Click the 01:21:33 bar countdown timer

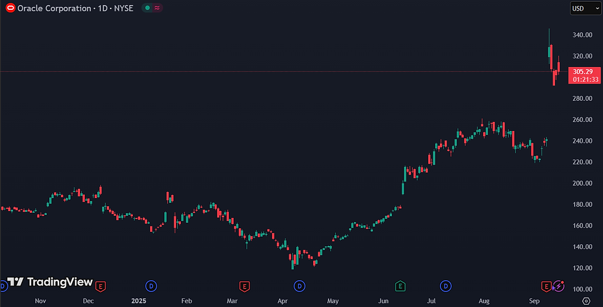[585, 79]
